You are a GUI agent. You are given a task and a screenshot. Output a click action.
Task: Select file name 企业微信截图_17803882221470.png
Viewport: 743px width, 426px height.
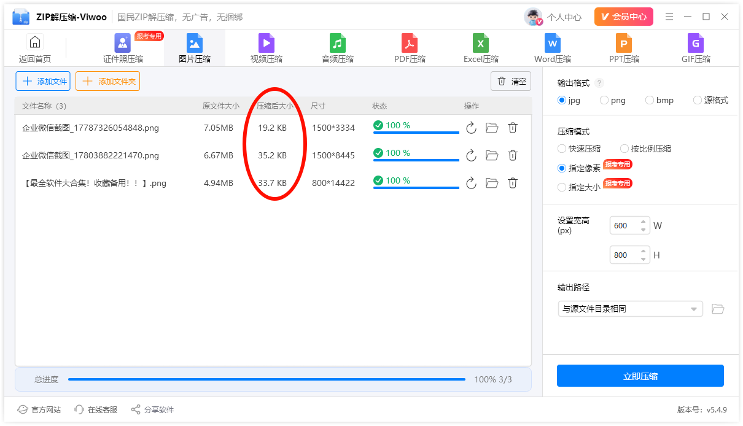(91, 155)
